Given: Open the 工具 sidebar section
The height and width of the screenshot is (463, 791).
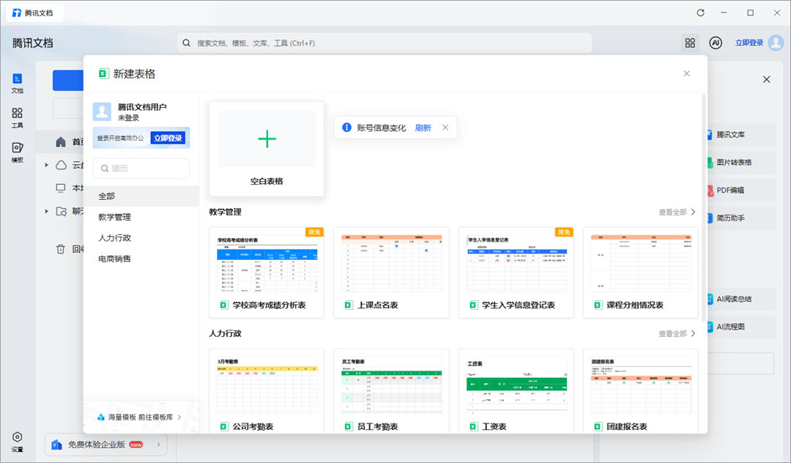Looking at the screenshot, I should [17, 117].
